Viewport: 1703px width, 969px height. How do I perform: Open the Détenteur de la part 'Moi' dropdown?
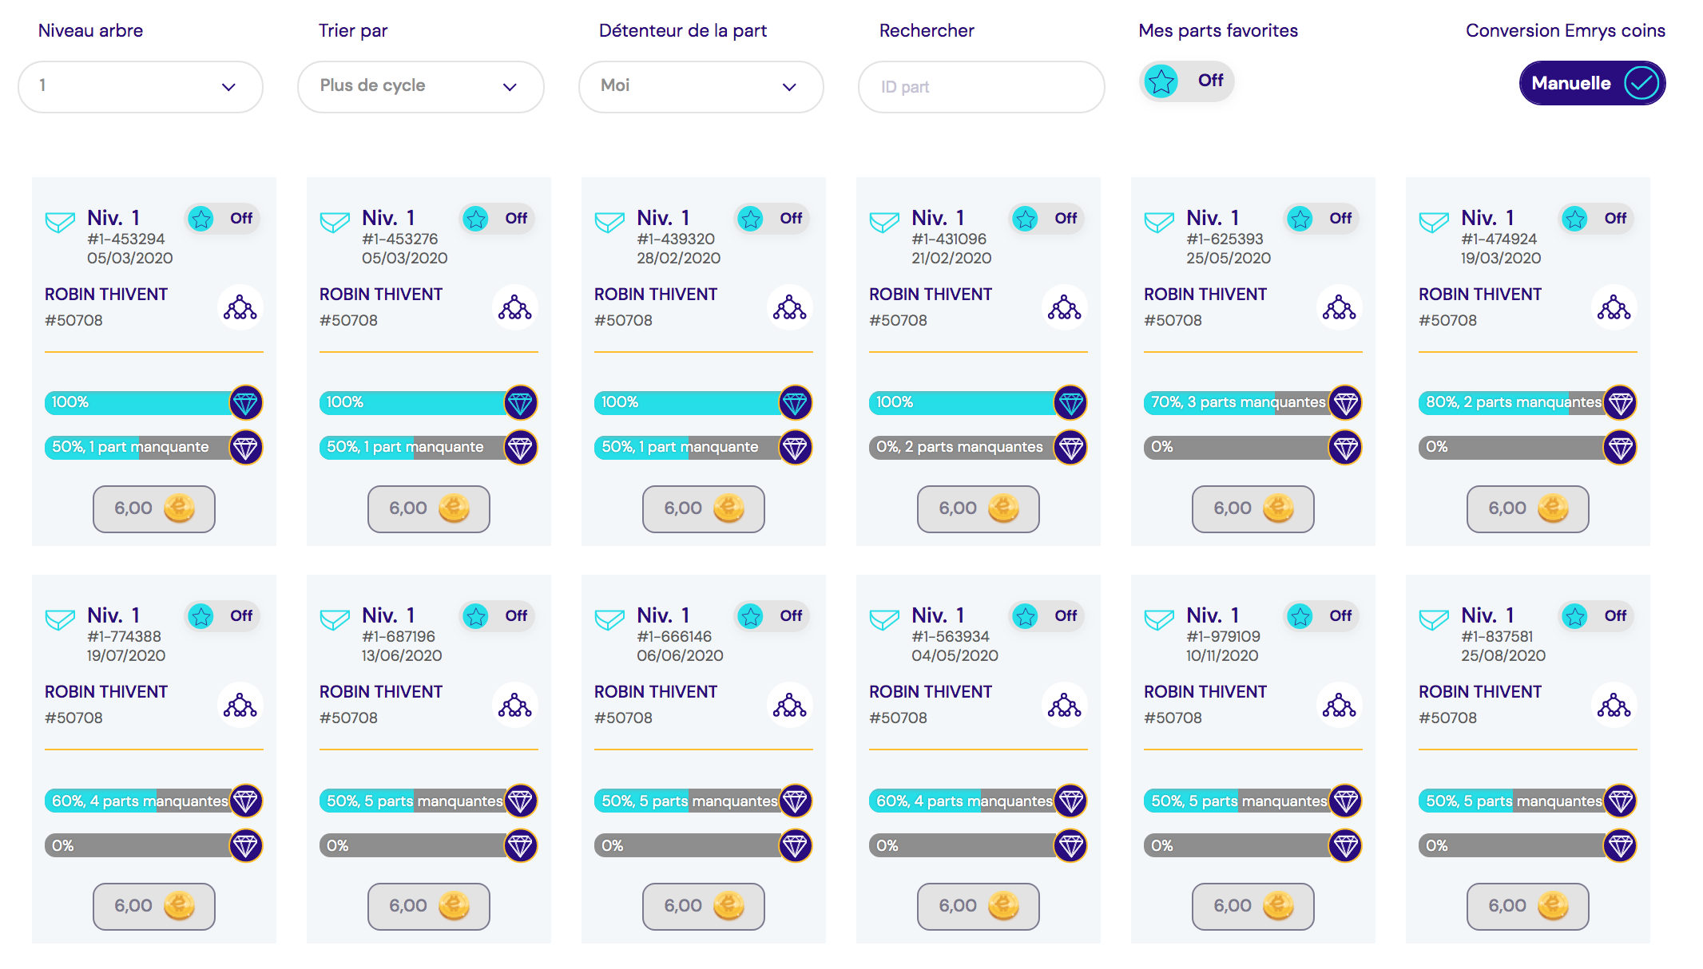coord(701,86)
